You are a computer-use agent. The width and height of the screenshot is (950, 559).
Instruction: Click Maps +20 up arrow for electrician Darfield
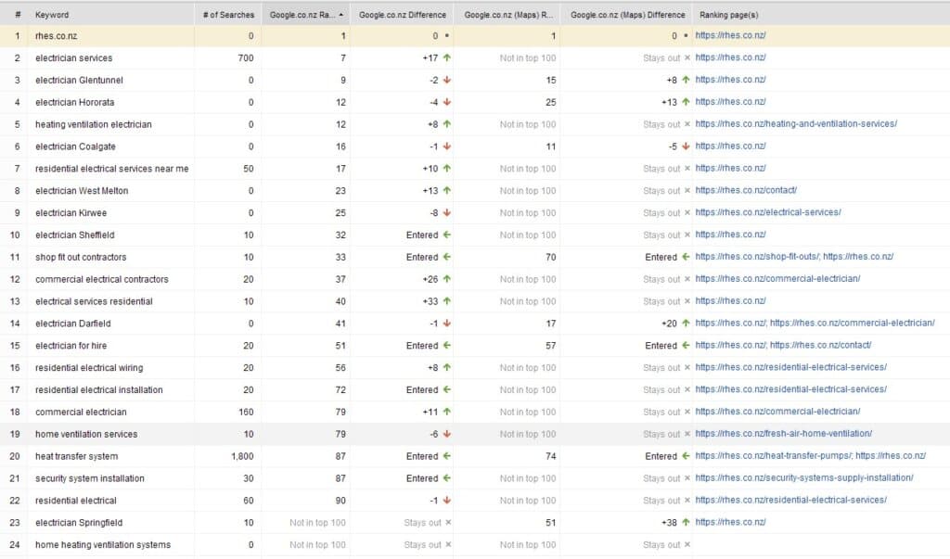point(686,324)
